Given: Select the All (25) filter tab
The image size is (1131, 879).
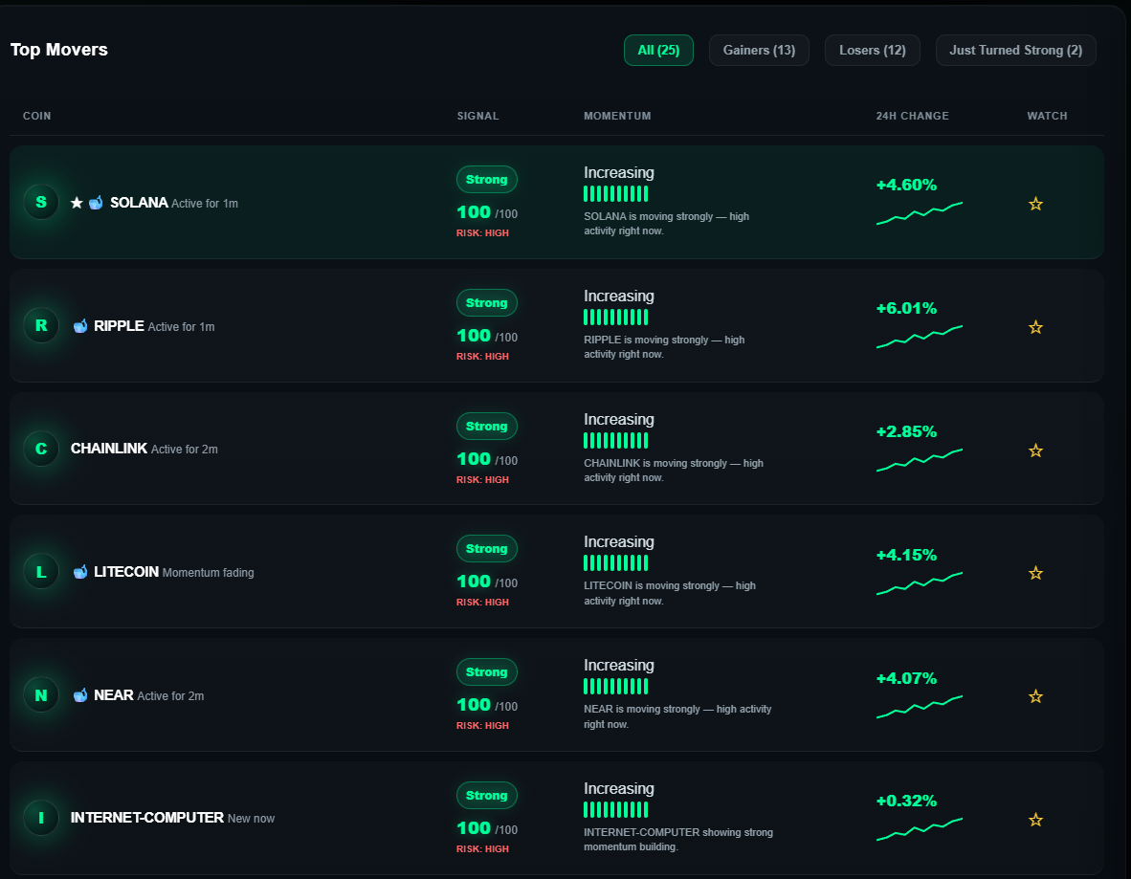Looking at the screenshot, I should coord(657,51).
